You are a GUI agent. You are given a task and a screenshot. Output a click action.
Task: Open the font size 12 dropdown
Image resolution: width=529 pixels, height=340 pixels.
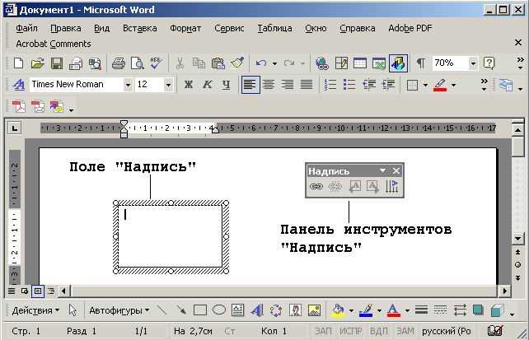[x=167, y=85]
